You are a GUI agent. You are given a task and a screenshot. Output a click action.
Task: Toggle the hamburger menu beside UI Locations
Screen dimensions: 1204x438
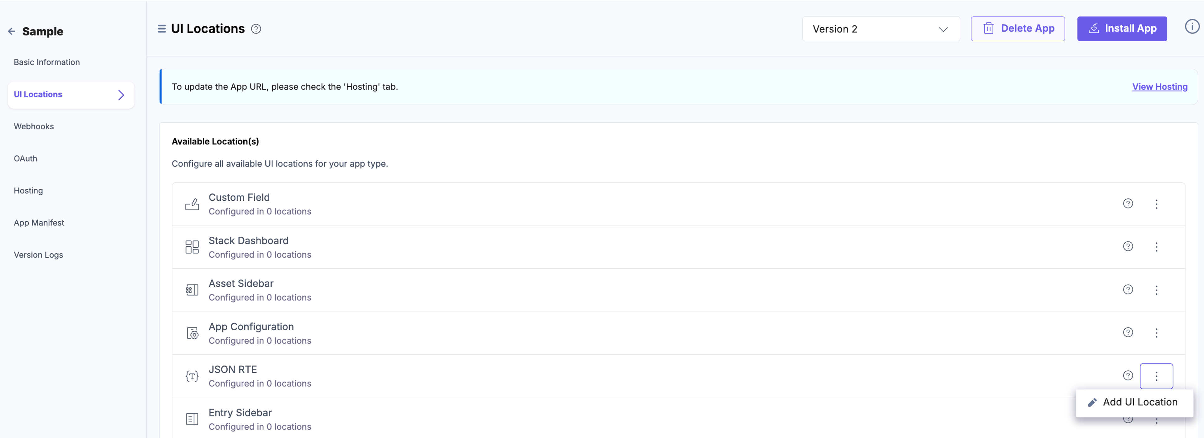162,29
